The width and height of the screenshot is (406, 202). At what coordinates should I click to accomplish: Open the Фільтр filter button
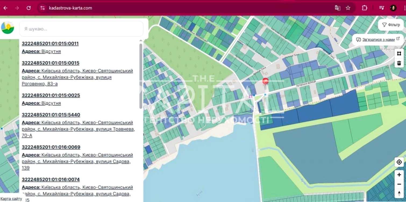tap(391, 25)
